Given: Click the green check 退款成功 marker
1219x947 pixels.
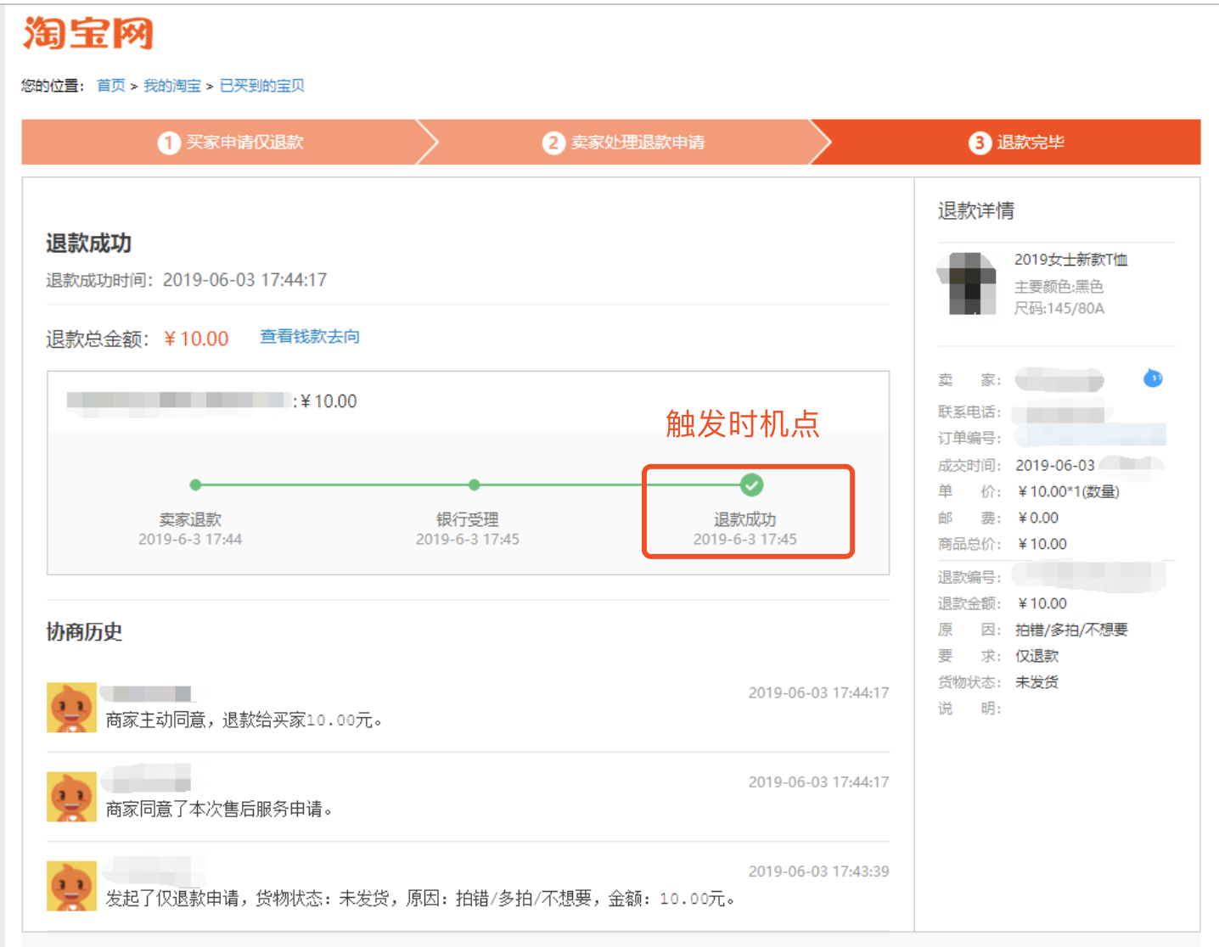Looking at the screenshot, I should [x=751, y=485].
